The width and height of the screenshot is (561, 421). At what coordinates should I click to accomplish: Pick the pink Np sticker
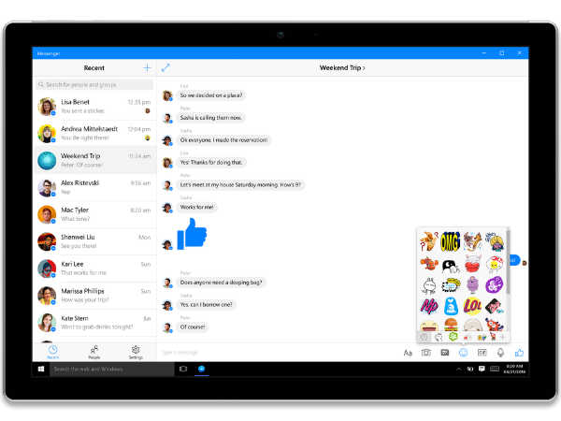(429, 306)
